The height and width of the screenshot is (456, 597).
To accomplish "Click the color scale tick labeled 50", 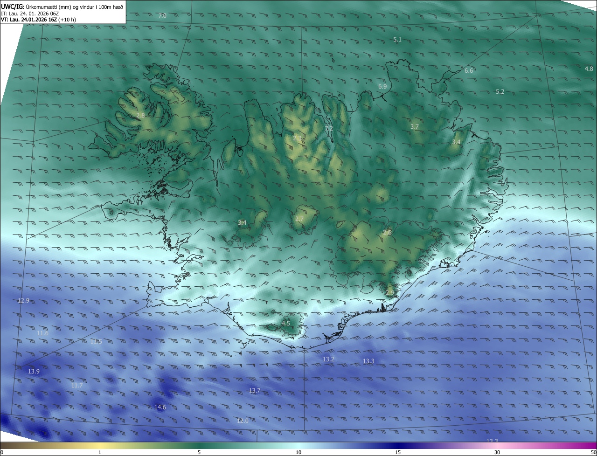I will [x=593, y=452].
